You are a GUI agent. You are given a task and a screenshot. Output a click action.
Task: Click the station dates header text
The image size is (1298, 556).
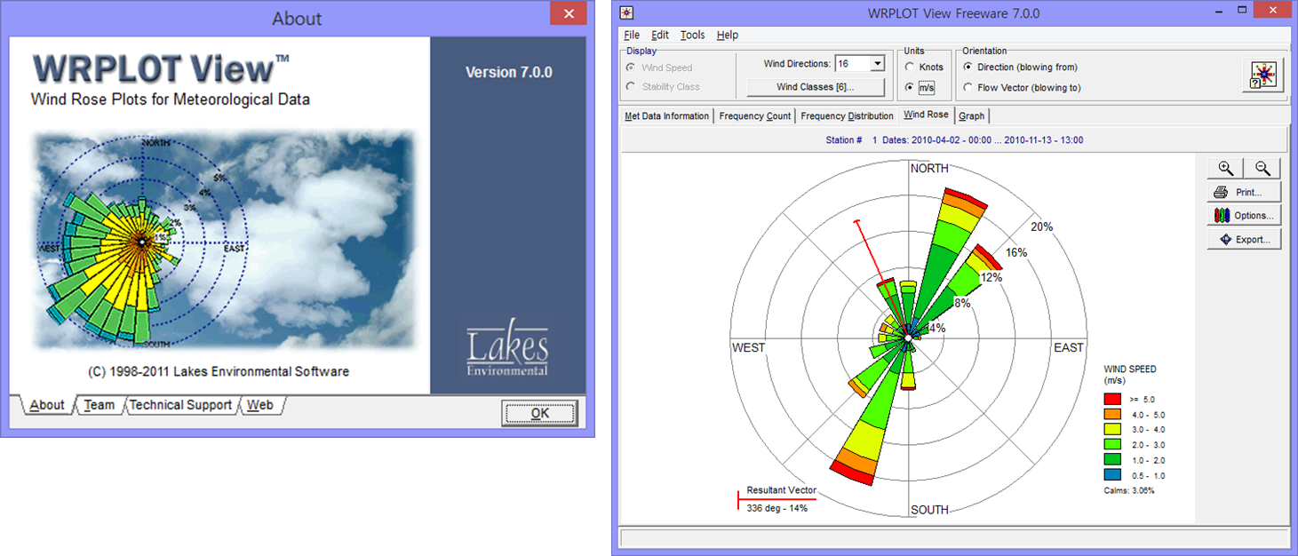click(954, 140)
